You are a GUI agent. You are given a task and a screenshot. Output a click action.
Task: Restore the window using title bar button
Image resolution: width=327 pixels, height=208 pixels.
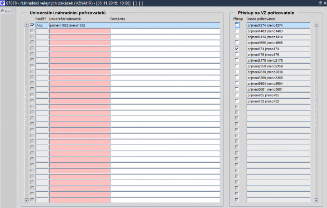point(320,3)
